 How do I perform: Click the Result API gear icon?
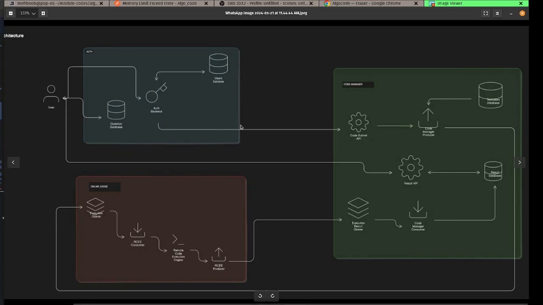[411, 168]
